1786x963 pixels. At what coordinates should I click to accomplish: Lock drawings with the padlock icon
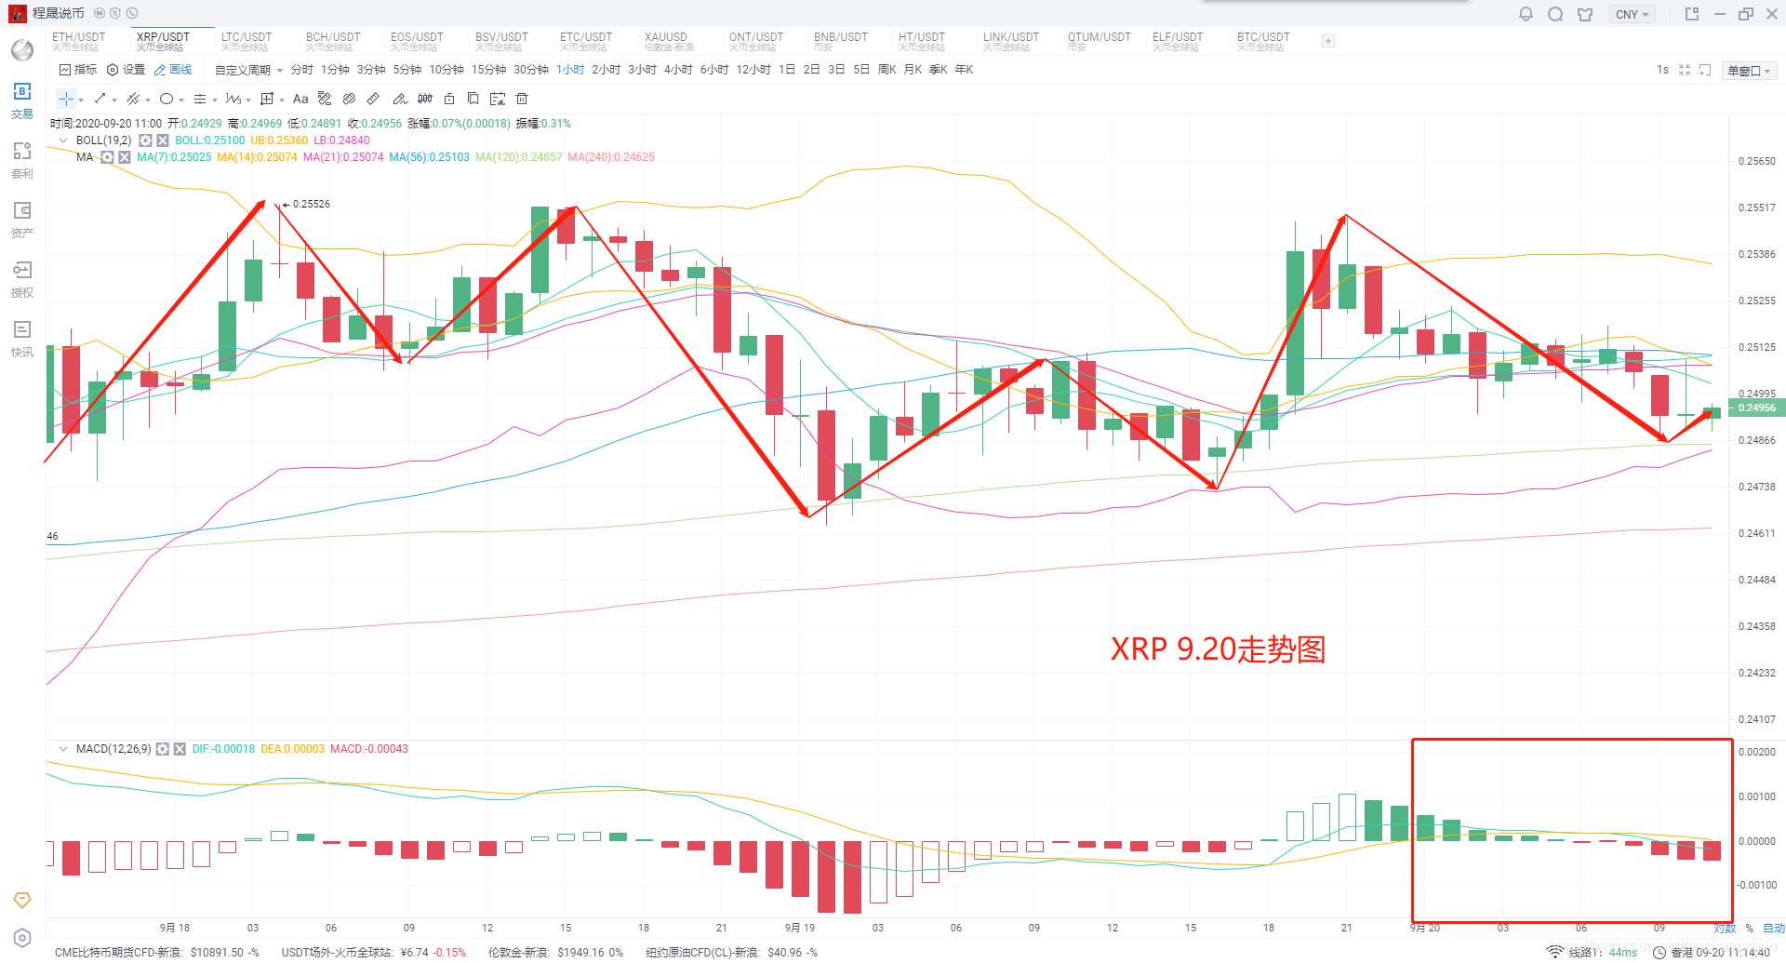pyautogui.click(x=449, y=99)
